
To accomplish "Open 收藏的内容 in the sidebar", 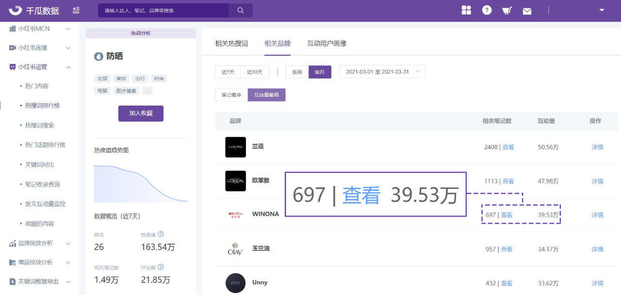I will pos(40,224).
